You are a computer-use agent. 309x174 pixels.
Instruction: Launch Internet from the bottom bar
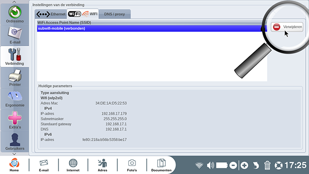(73, 165)
